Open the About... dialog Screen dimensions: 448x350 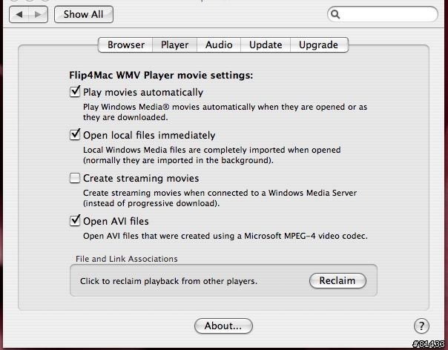pyautogui.click(x=223, y=326)
